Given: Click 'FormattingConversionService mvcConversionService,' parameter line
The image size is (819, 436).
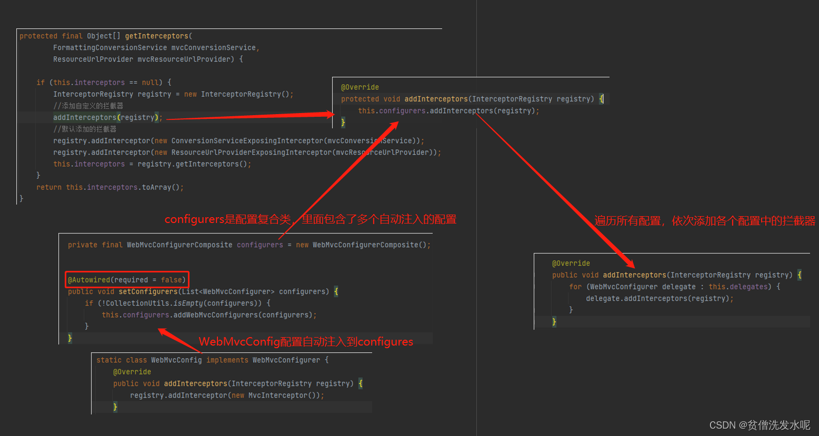Looking at the screenshot, I should coord(156,47).
